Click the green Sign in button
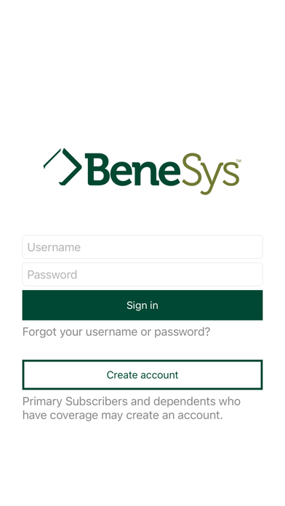Viewport: 285px width, 506px height. tap(142, 305)
